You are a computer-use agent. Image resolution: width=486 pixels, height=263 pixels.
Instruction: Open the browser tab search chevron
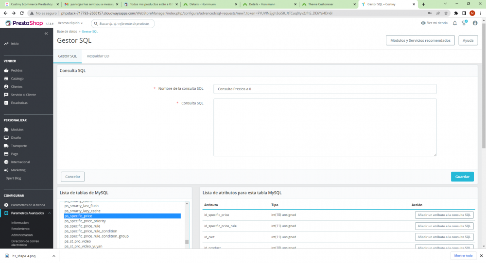pyautogui.click(x=445, y=4)
